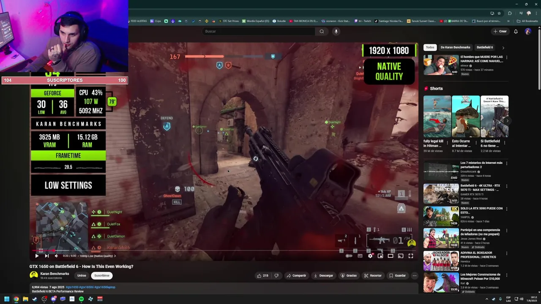Click the Unirse join button
541x304 pixels.
[82, 276]
